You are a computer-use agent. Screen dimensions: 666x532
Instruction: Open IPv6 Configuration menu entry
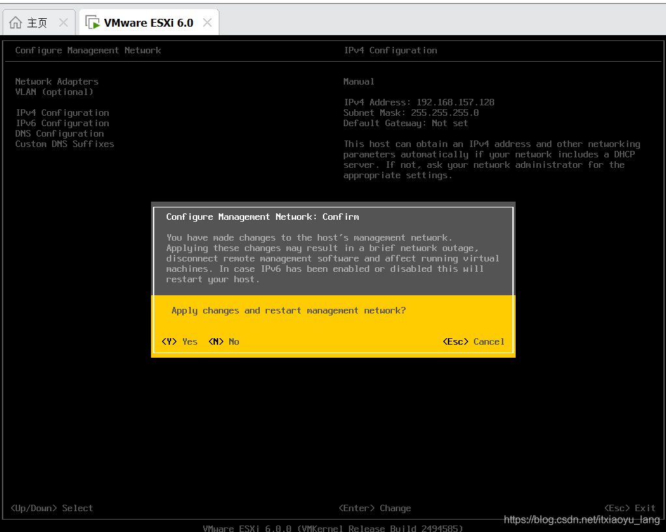(62, 123)
